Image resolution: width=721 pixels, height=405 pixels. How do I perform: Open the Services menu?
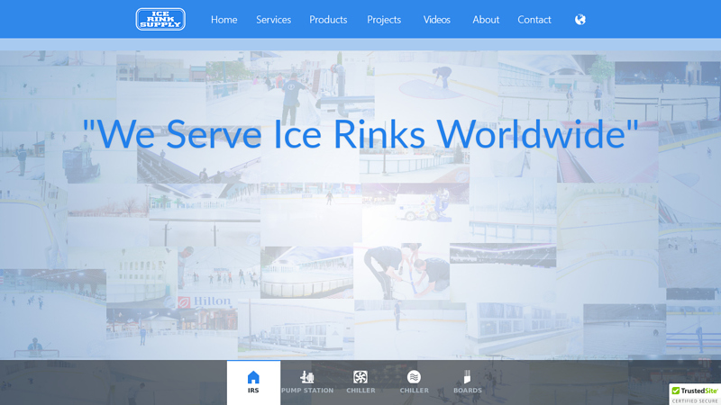[274, 20]
